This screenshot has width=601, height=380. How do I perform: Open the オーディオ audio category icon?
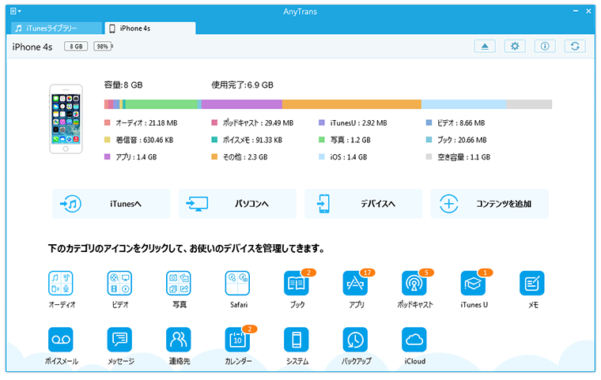click(x=61, y=283)
